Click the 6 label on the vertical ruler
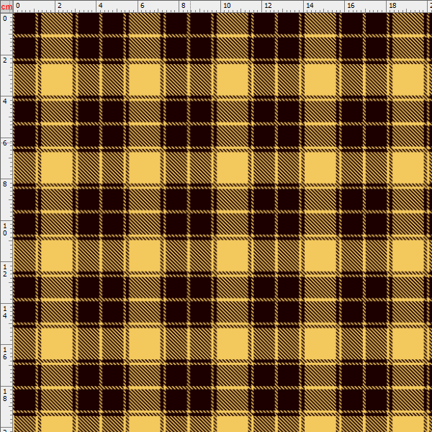Viewport: 432px width, 432px height. 5,143
